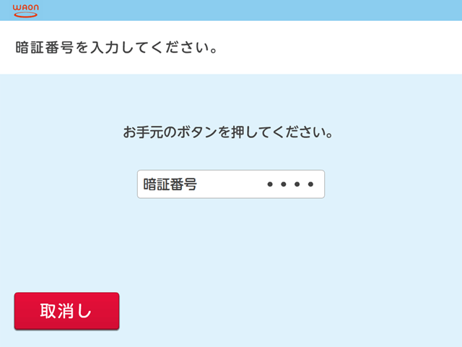Click the instruction お手元のボタンを押してください

tap(228, 132)
